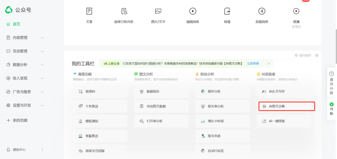The width and height of the screenshot is (337, 159).
Task: Click the 选择已有内容 icon
Action: point(124,11)
